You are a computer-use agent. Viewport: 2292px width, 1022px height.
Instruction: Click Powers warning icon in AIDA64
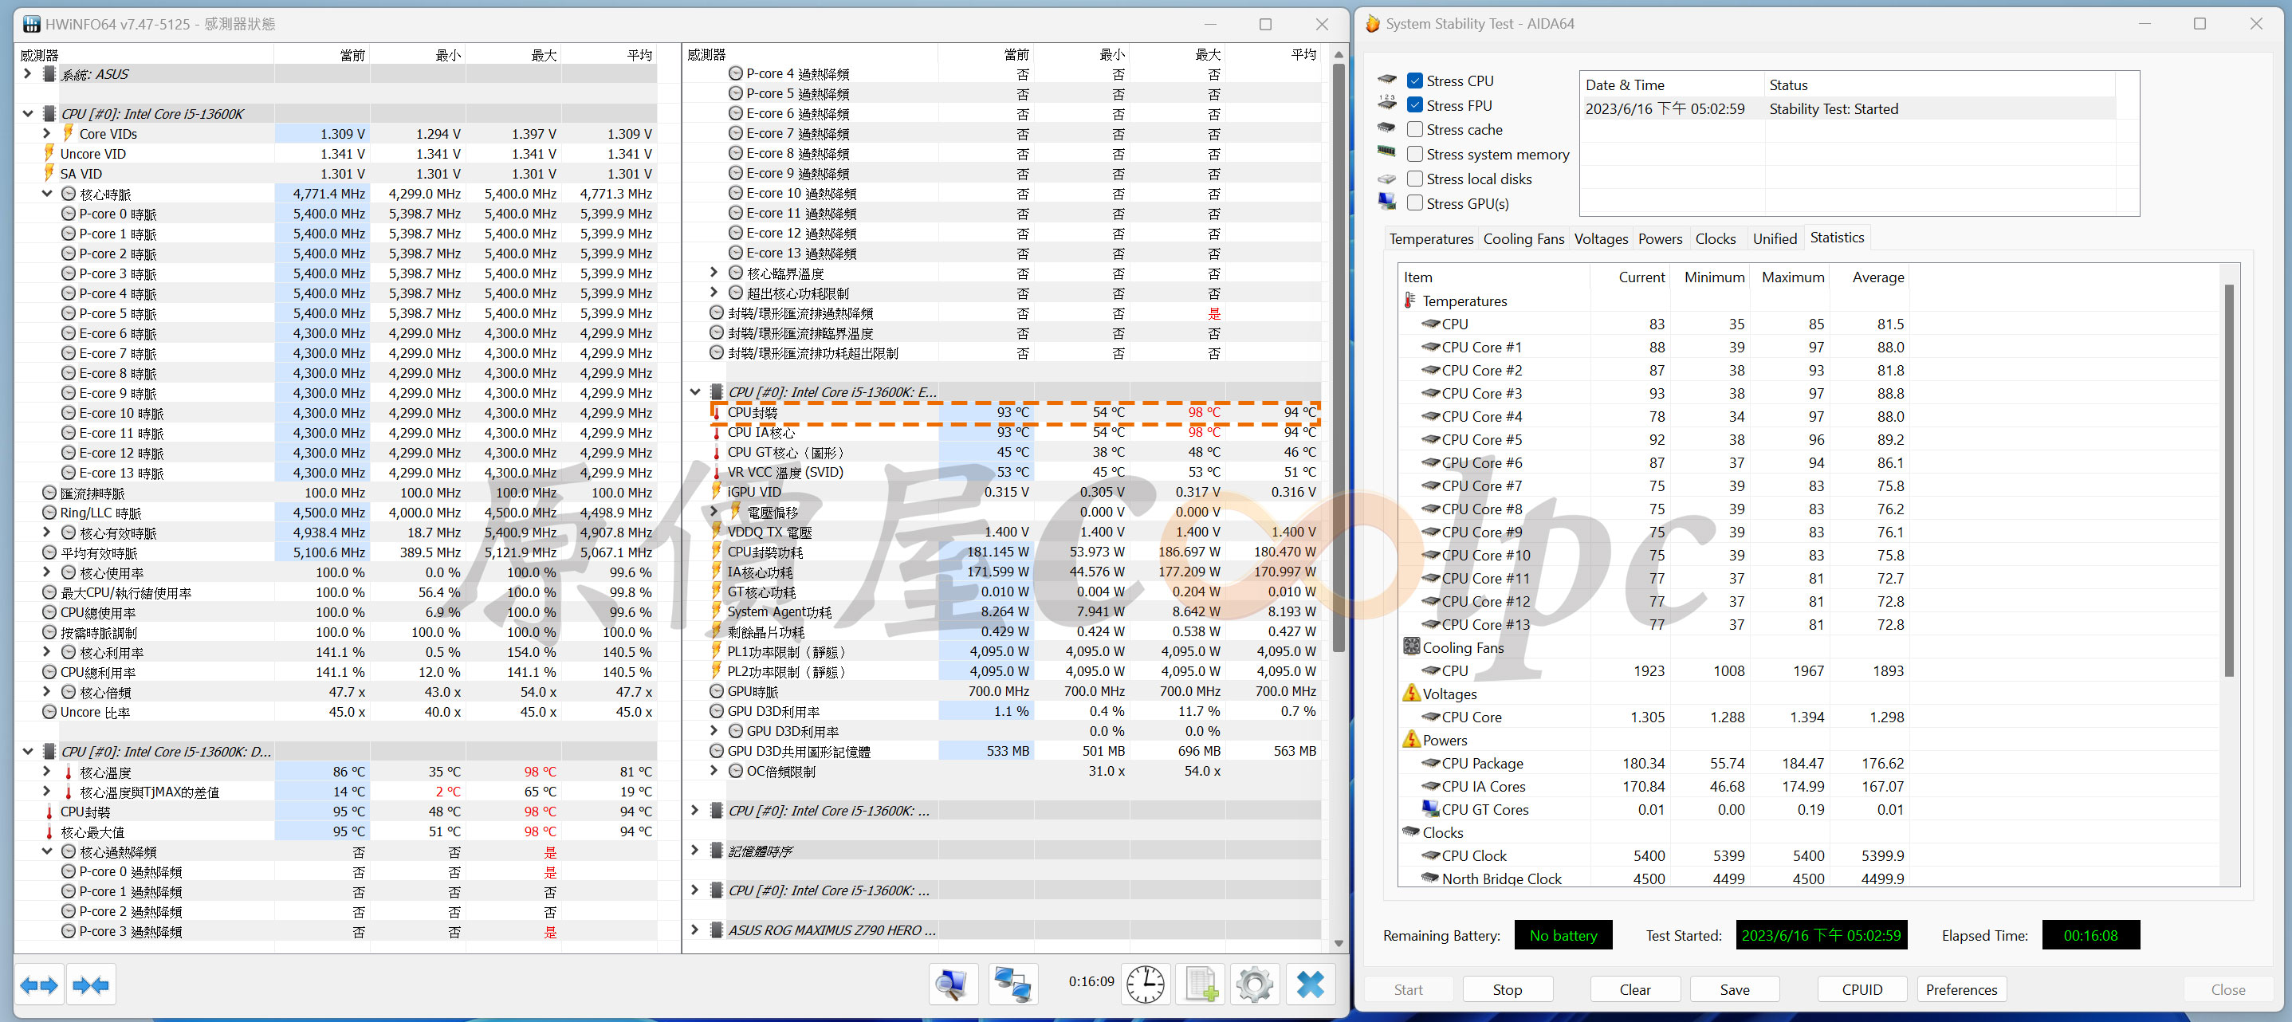(x=1411, y=739)
